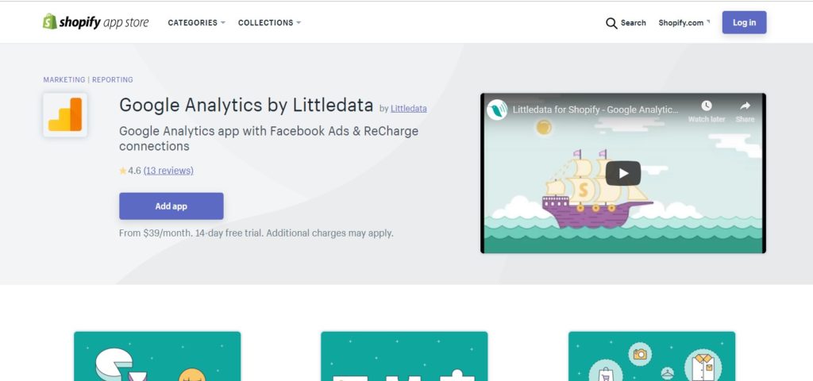Open the pie chart feature thumbnail
Viewport: 813px width, 381px height.
(x=157, y=356)
